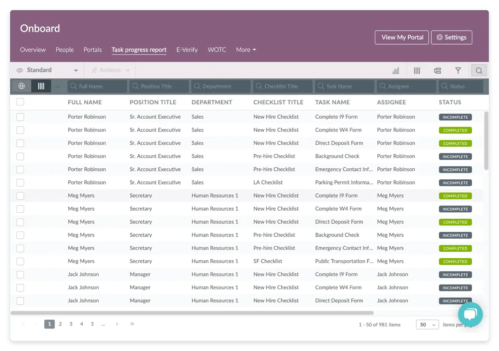499x351 pixels.
Task: Select the column bars toggle beside globe
Action: [x=41, y=86]
